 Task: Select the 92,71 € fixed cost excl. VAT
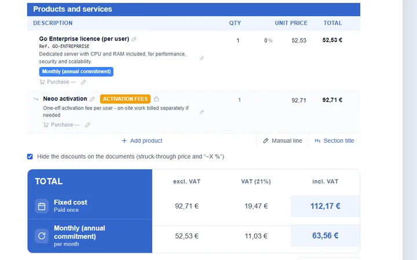click(186, 206)
